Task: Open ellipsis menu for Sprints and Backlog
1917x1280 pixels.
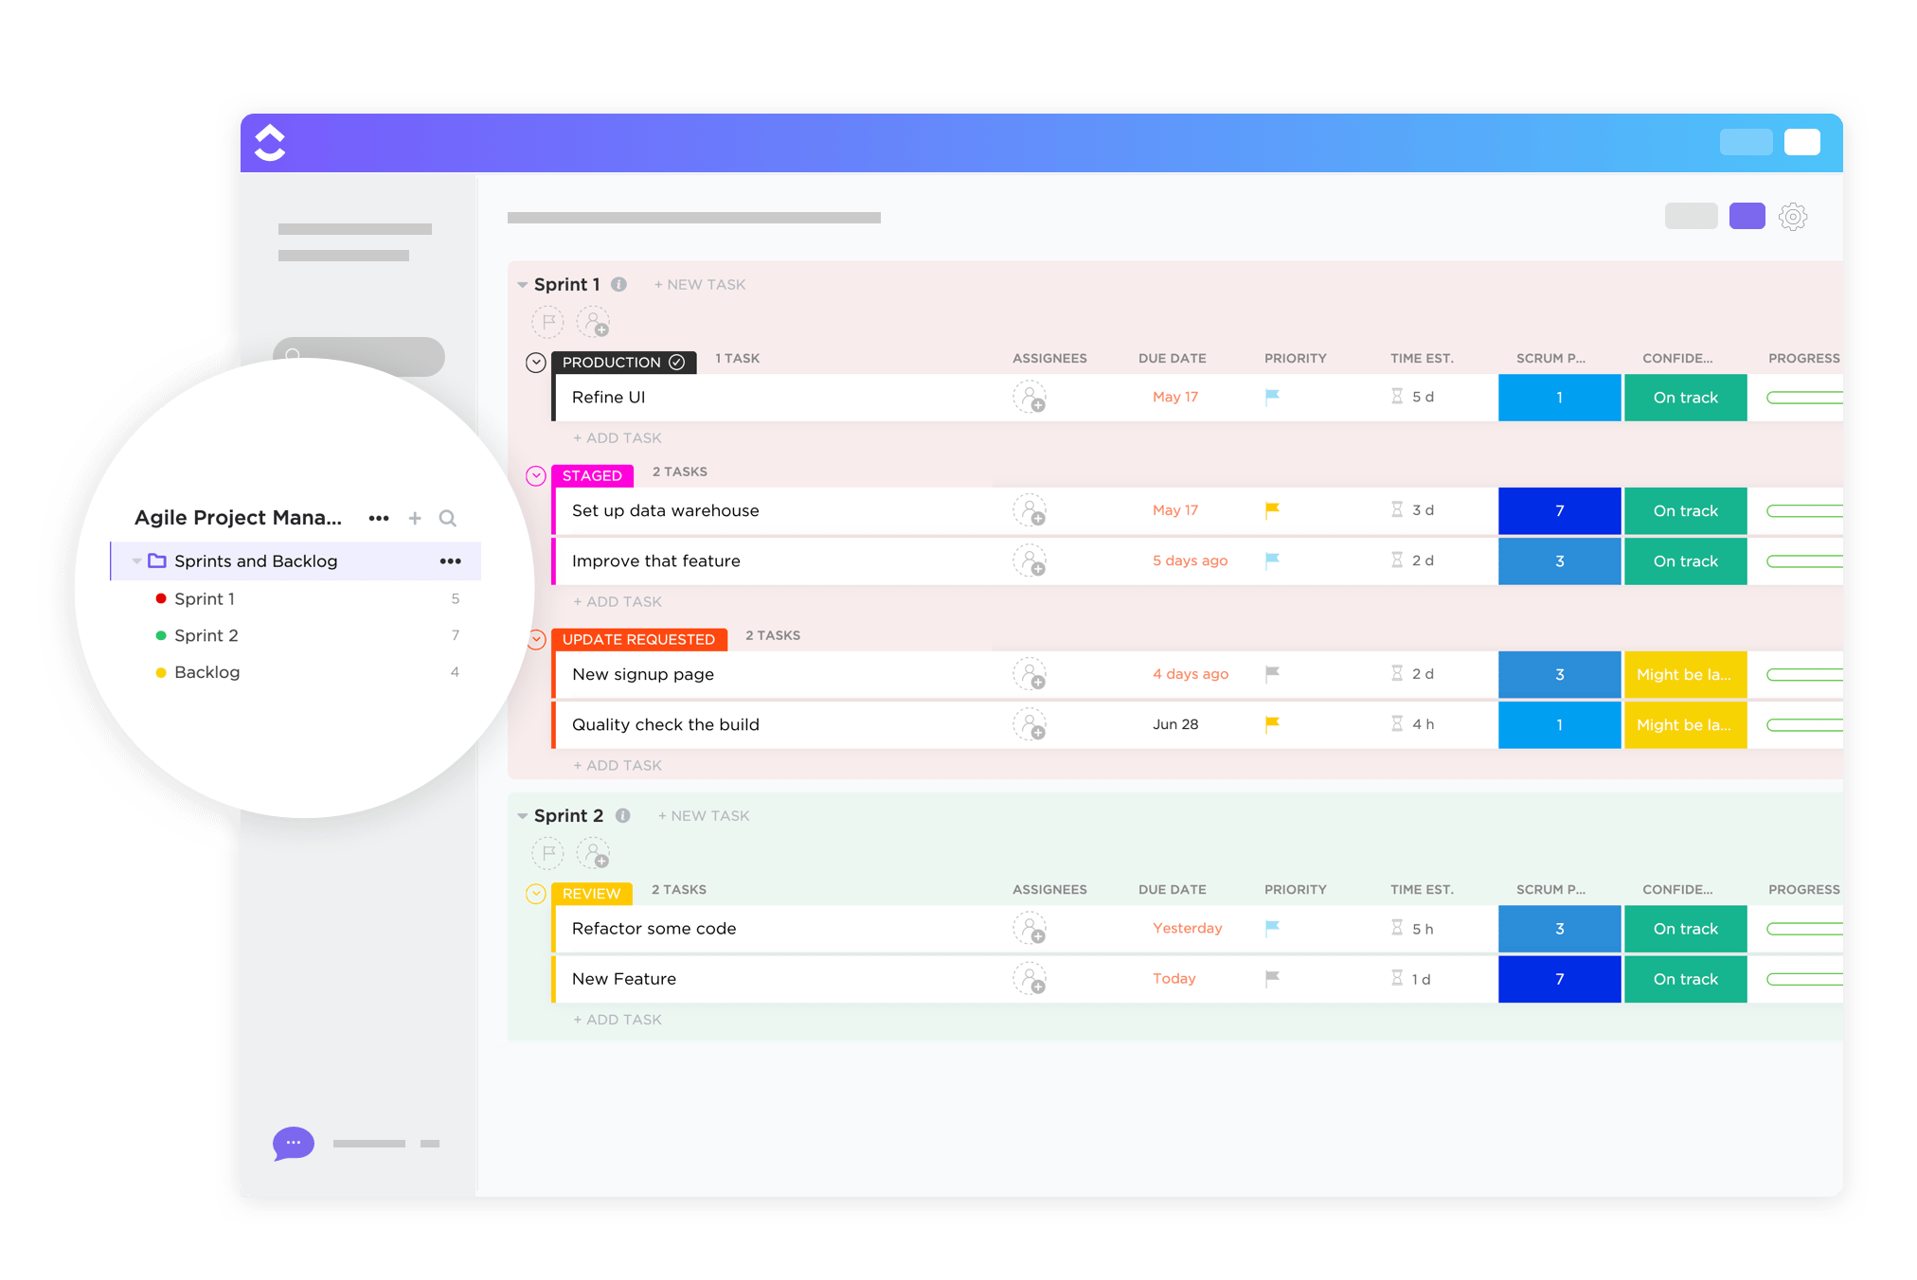Action: [451, 561]
